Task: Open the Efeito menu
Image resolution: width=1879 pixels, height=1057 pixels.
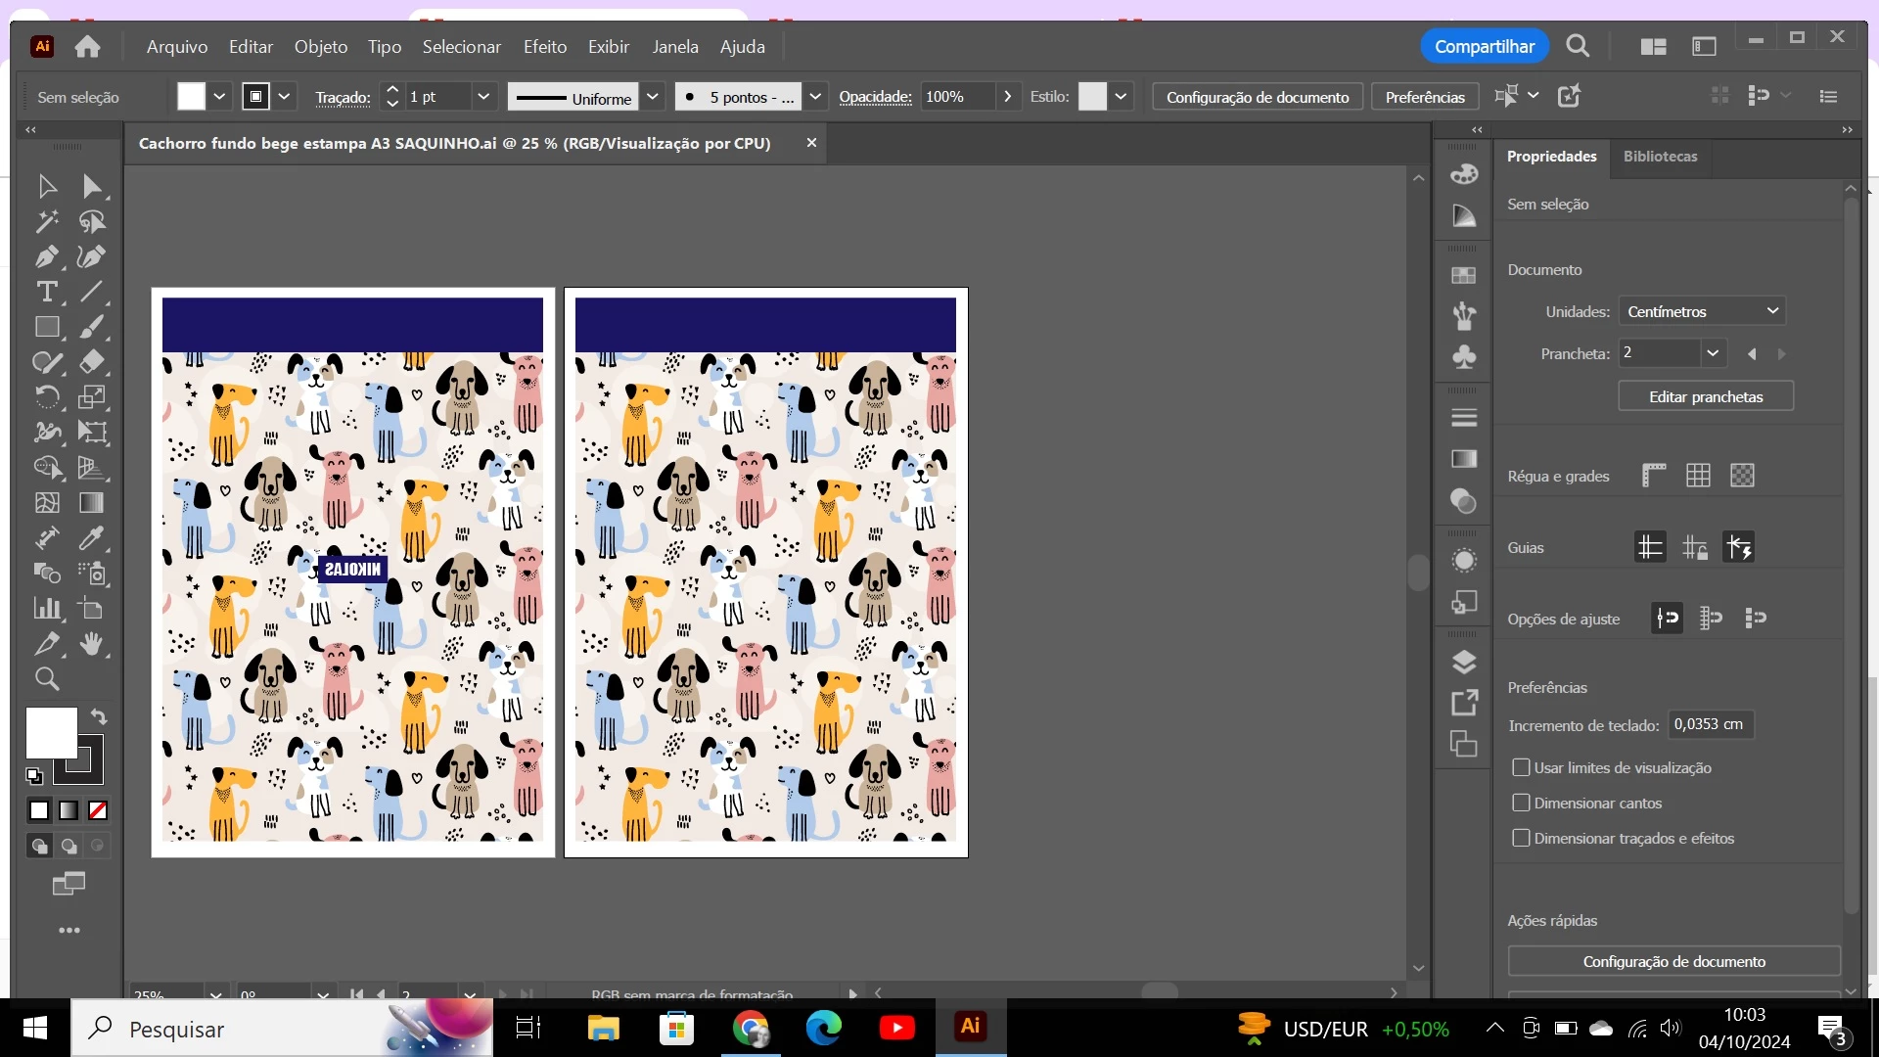Action: pos(544,47)
